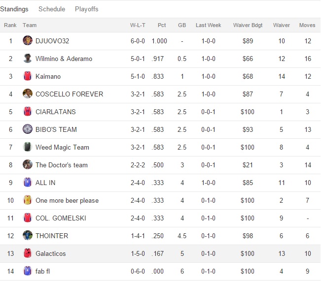Click DJUOVO32 team avatar icon

coord(28,41)
